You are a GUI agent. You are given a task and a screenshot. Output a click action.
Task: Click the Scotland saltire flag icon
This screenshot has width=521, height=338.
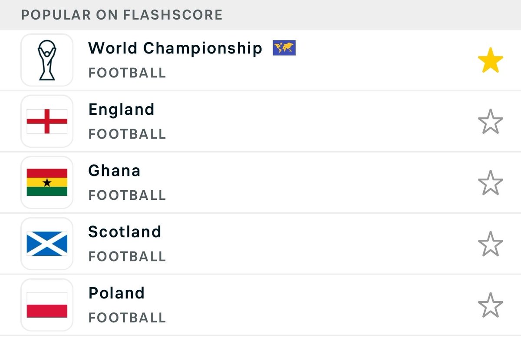(47, 244)
